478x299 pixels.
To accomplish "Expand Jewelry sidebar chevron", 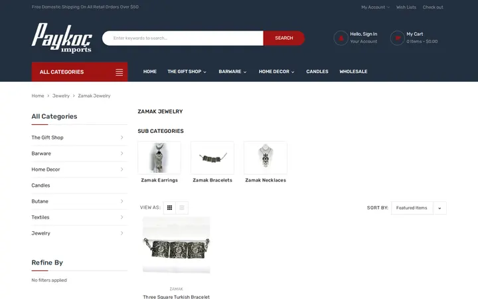I will click(x=121, y=233).
